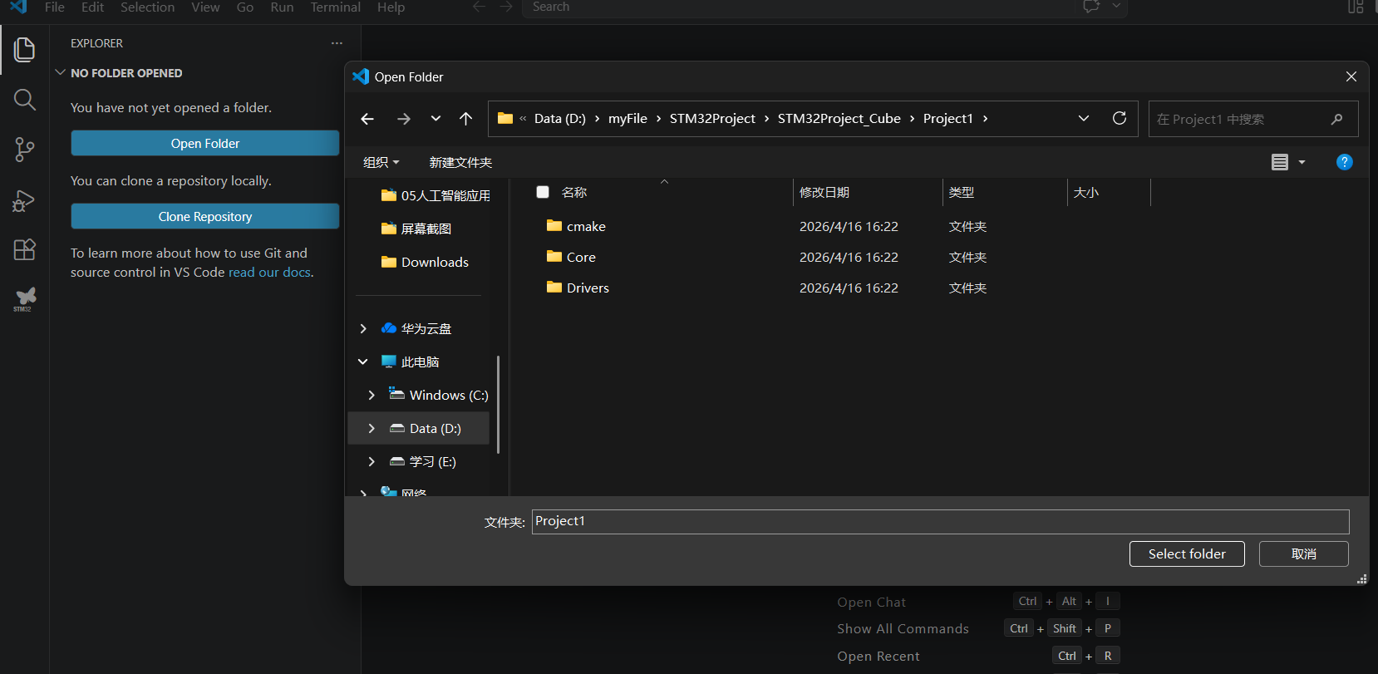Follow the 'read our docs' link
The width and height of the screenshot is (1378, 674).
[269, 272]
